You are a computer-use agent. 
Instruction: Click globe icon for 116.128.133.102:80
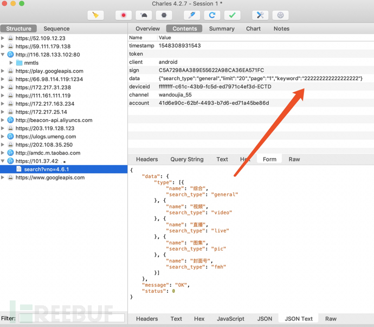click(10, 54)
